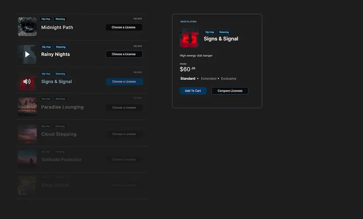Click the BPM value on Midnight Path row

(x=137, y=19)
